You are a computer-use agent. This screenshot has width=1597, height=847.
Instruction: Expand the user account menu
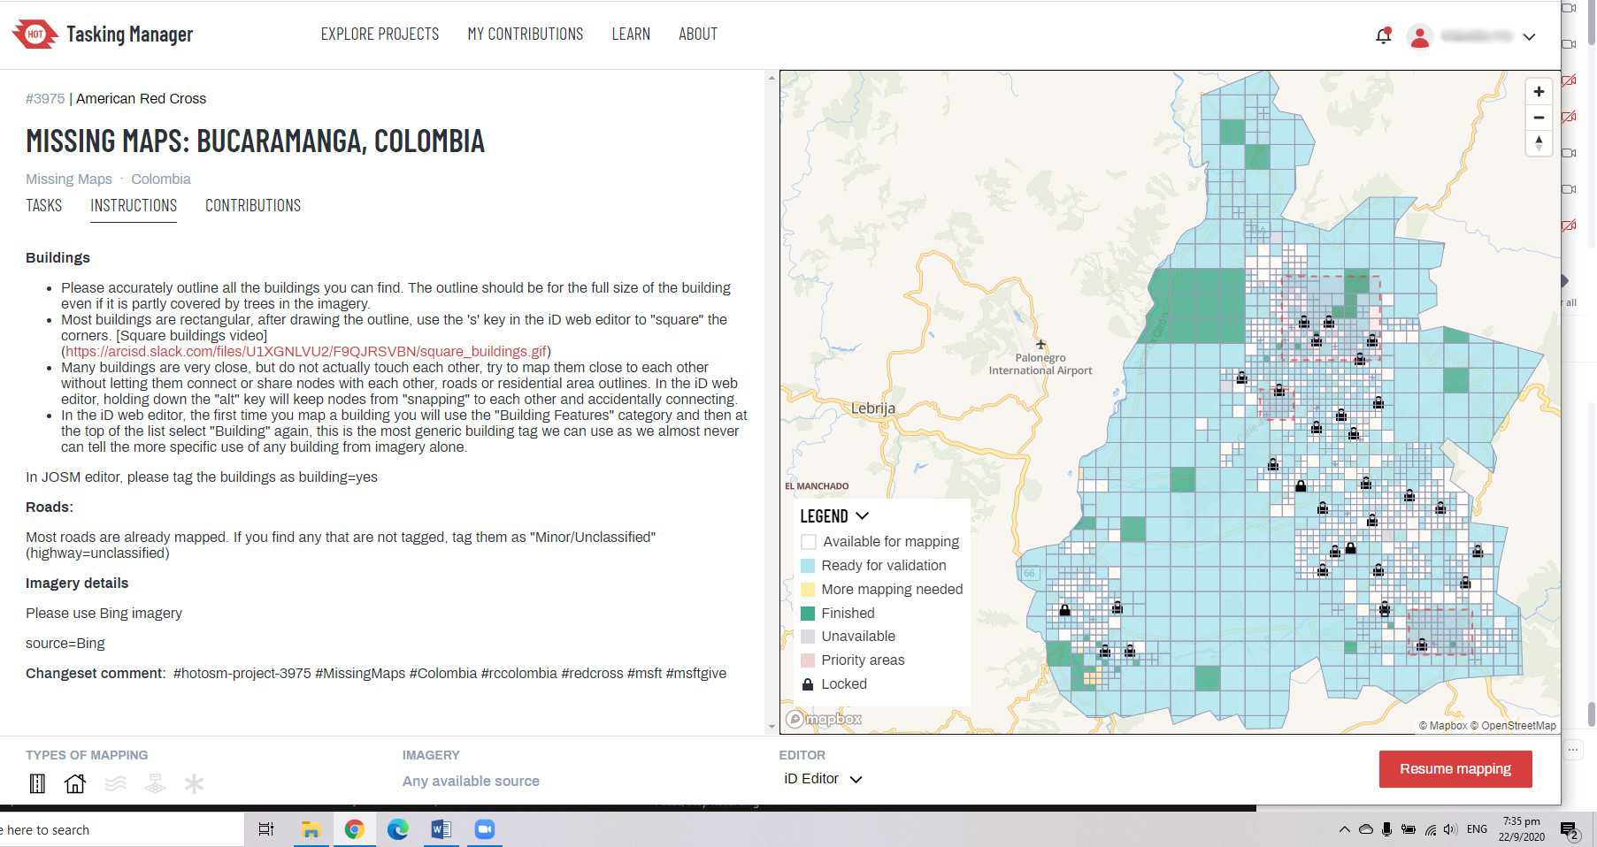[1528, 37]
